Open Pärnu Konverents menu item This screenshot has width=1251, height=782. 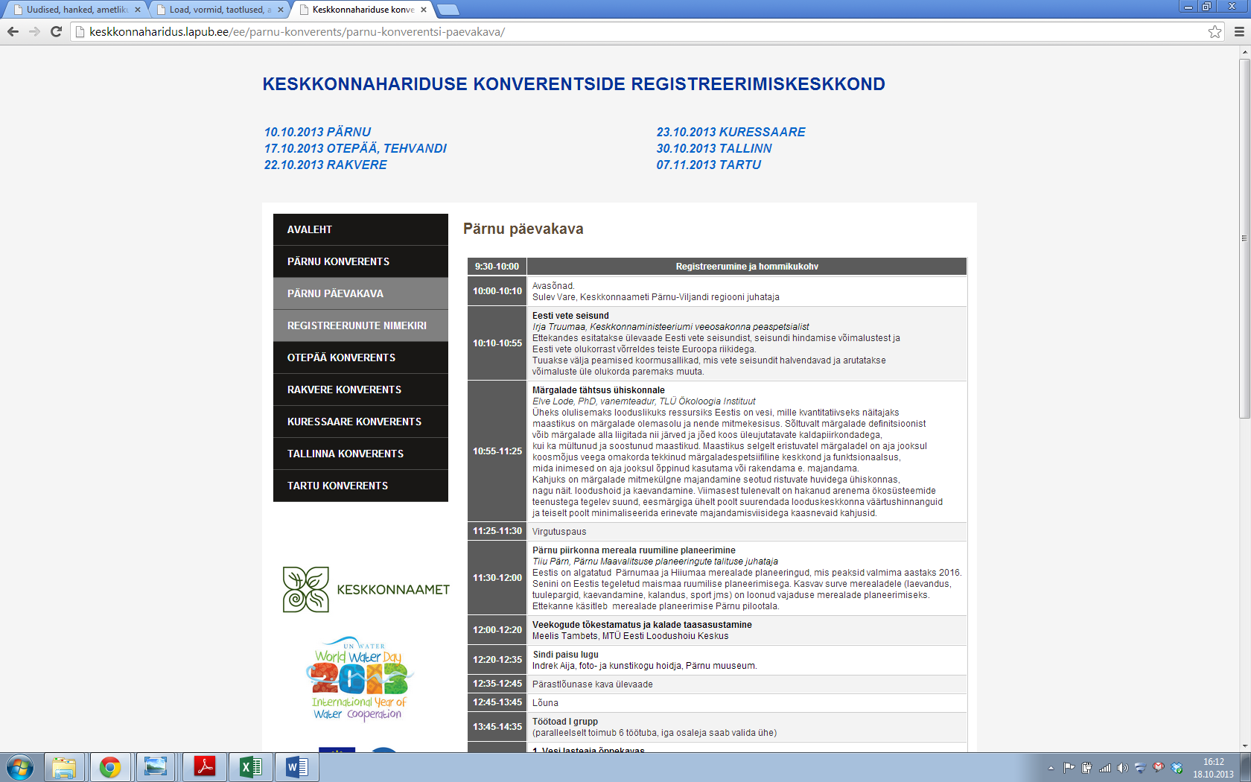360,261
